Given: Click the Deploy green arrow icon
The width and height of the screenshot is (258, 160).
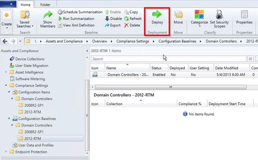Looking at the screenshot, I should [157, 14].
